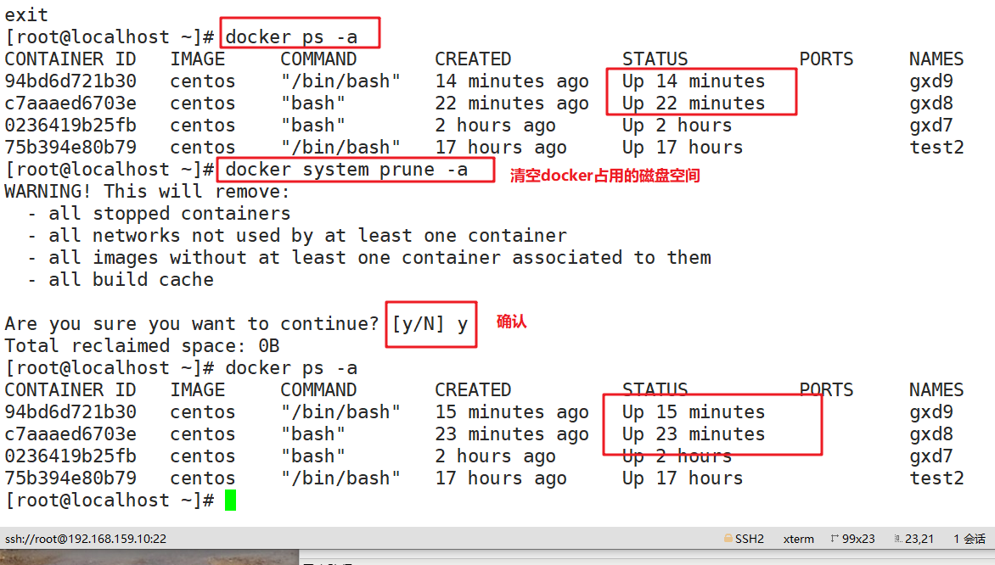Click the '14 minutes ago' created value

[x=512, y=81]
